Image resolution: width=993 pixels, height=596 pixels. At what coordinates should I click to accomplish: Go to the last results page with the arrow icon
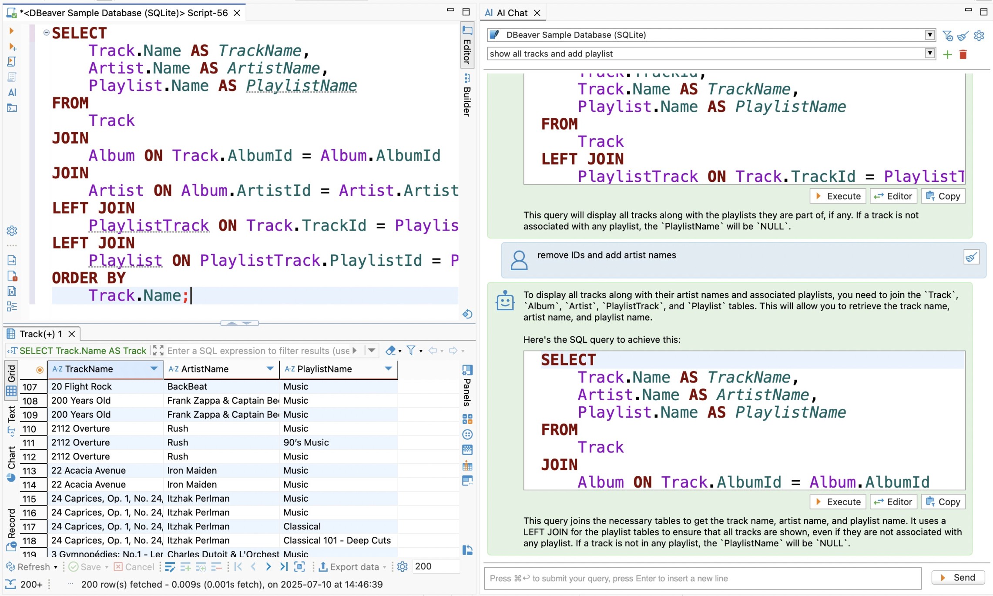[284, 566]
